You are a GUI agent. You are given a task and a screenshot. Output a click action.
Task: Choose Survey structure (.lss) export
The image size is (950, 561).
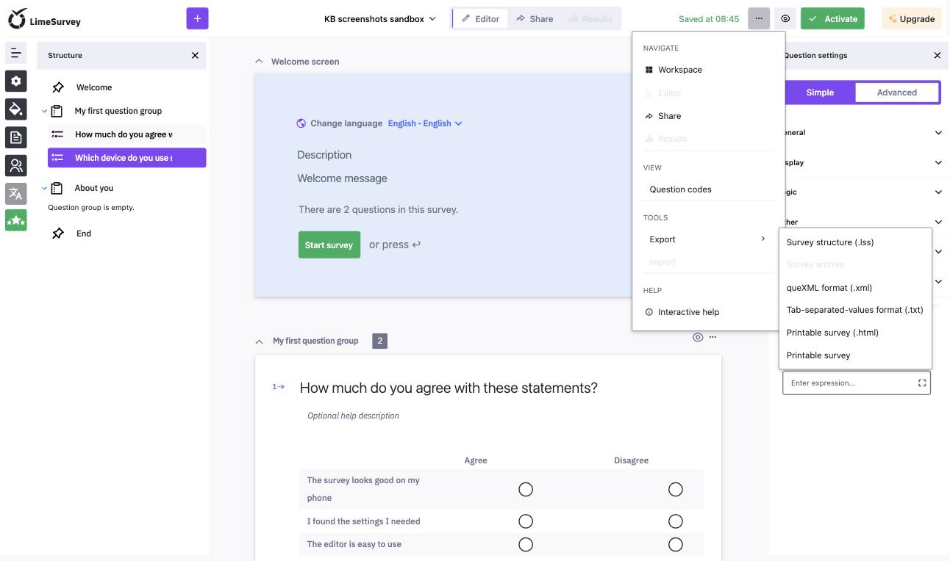[x=830, y=242]
